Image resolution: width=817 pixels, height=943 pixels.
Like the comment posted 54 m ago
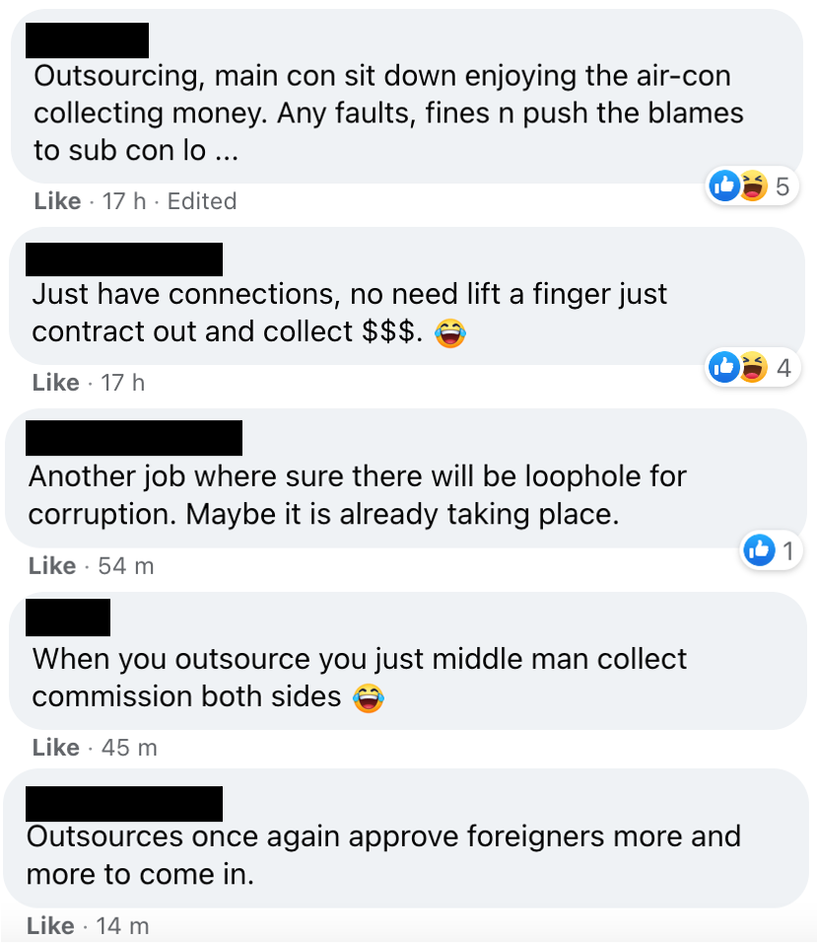point(52,566)
